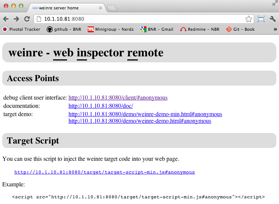Go back with the browser back arrow
This screenshot has height=204, width=279.
click(6, 19)
